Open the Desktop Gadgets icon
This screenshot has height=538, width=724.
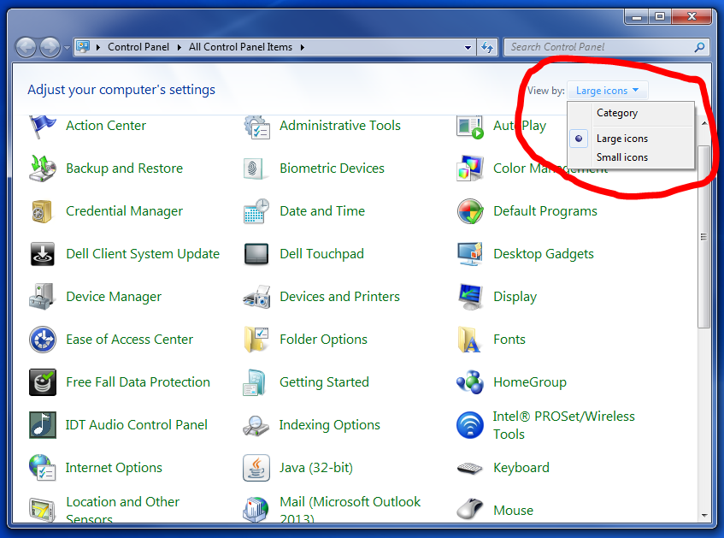(x=470, y=254)
